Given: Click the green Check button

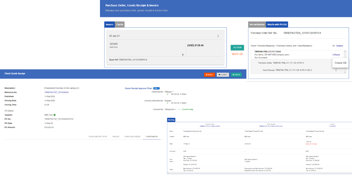Looking at the screenshot, I should pos(236,75).
